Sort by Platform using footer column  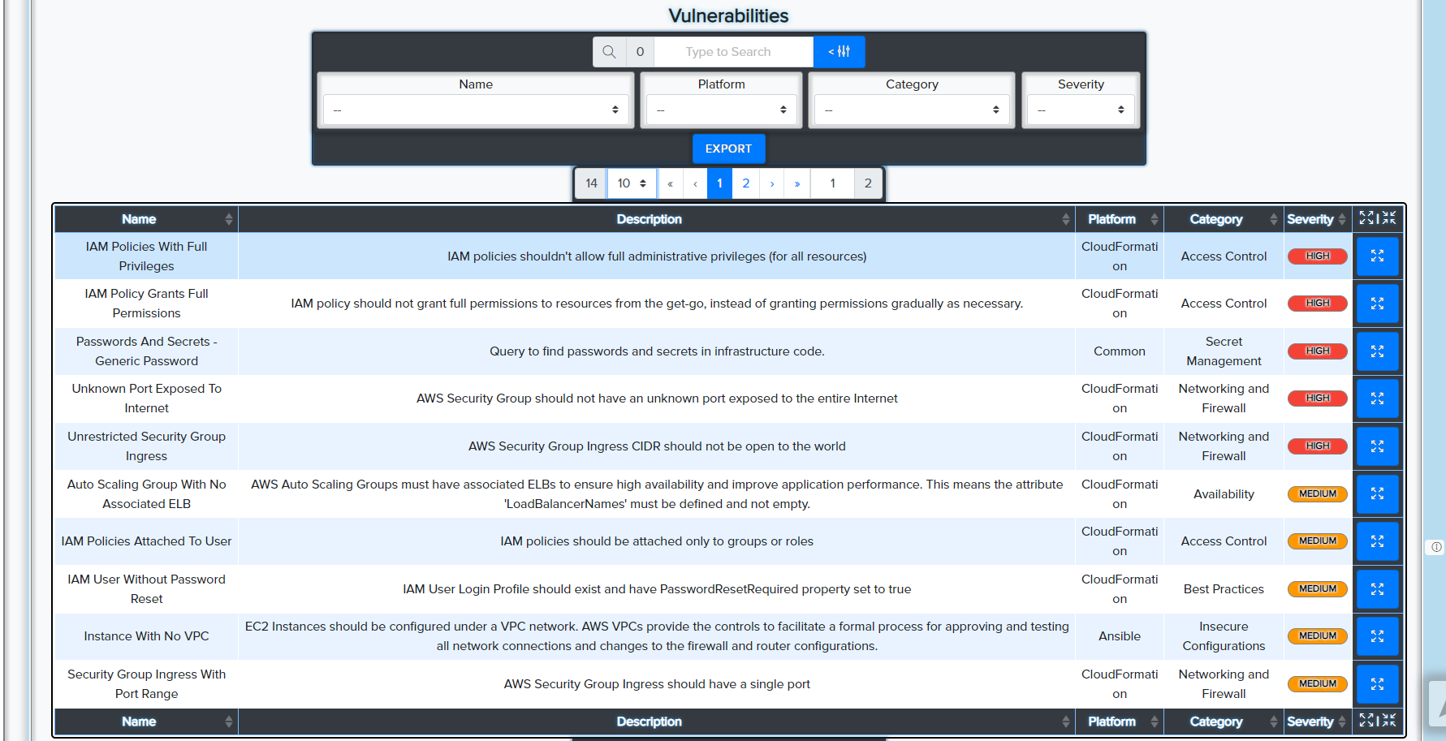coord(1120,722)
